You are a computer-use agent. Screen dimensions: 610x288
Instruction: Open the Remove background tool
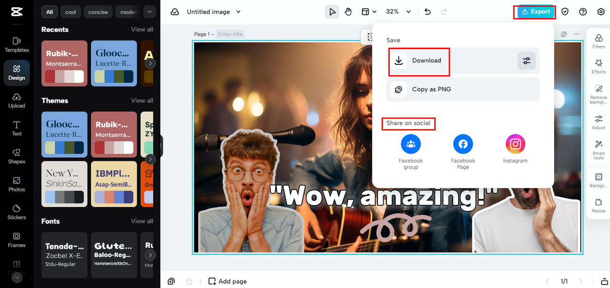(599, 94)
